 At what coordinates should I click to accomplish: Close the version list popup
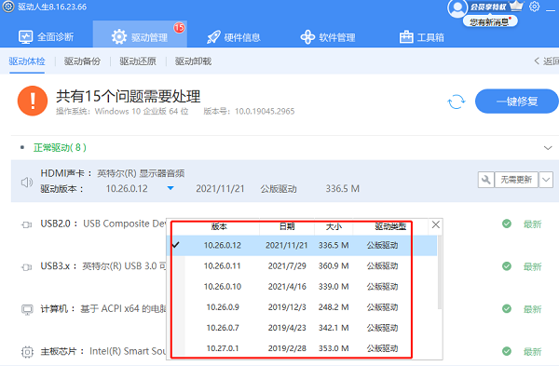click(x=436, y=224)
